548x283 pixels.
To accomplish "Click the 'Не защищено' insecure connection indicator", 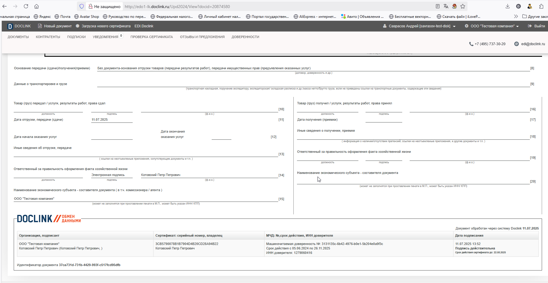I will pos(105,7).
